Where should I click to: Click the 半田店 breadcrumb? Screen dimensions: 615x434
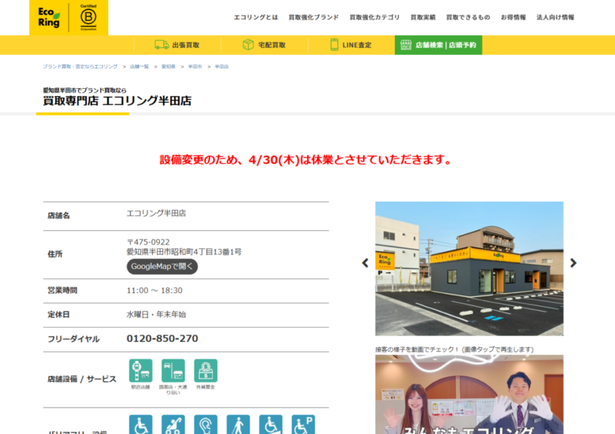tap(221, 67)
